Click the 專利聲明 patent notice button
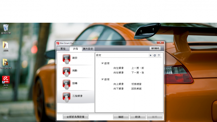Viewport: 217px width, 122px height. pyautogui.click(x=155, y=48)
